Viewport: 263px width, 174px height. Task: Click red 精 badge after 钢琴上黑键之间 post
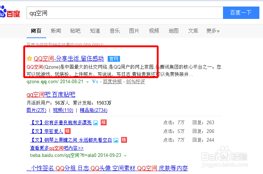124,140
